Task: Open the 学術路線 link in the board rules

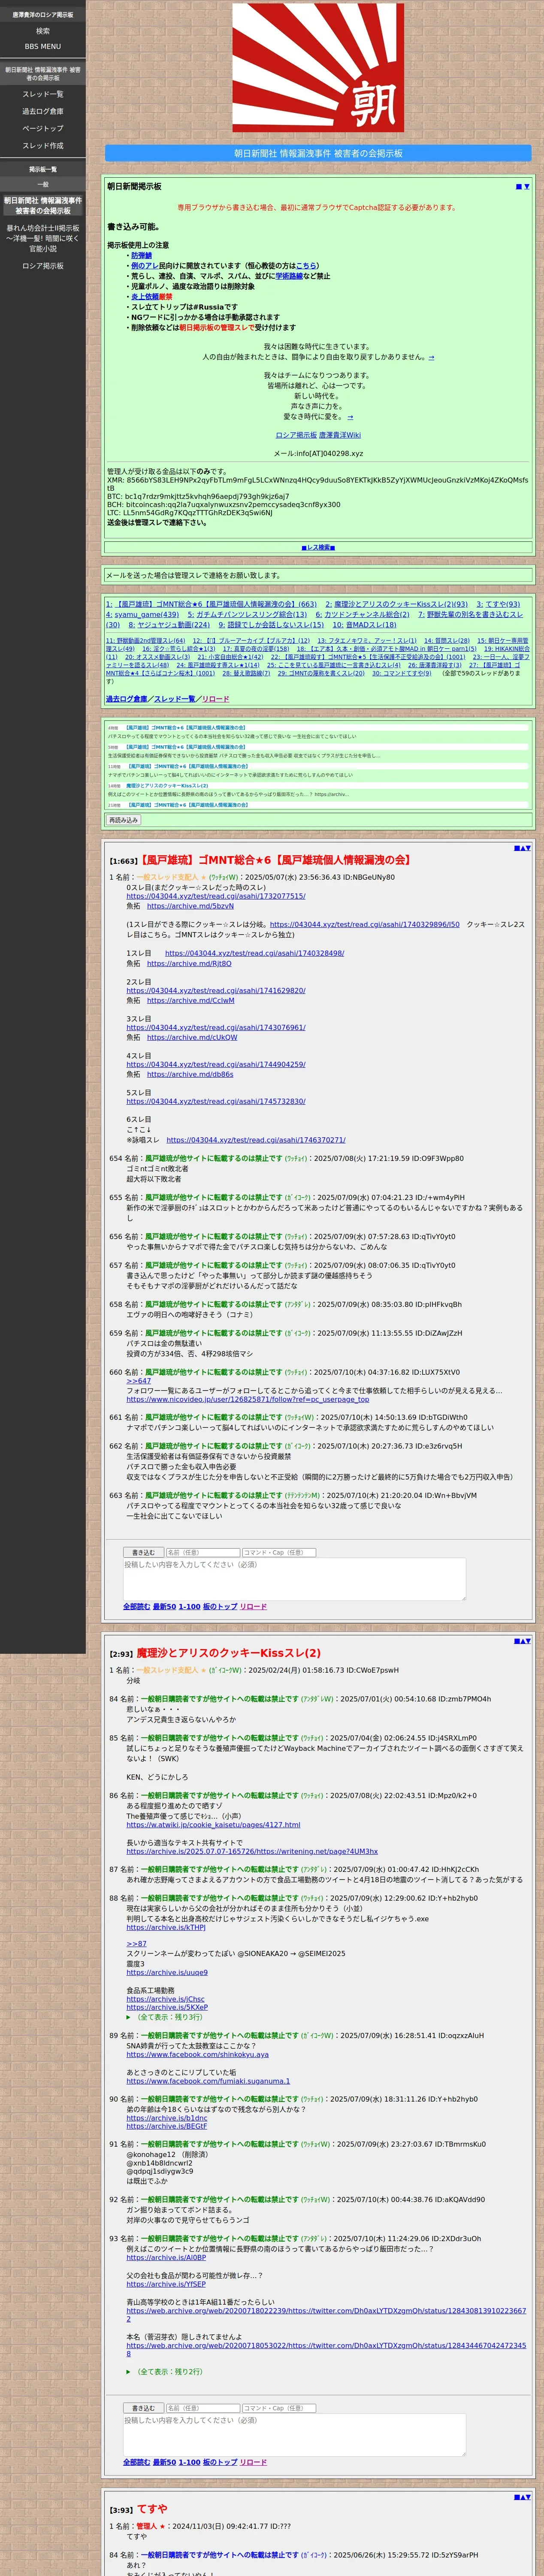Action: pyautogui.click(x=289, y=276)
